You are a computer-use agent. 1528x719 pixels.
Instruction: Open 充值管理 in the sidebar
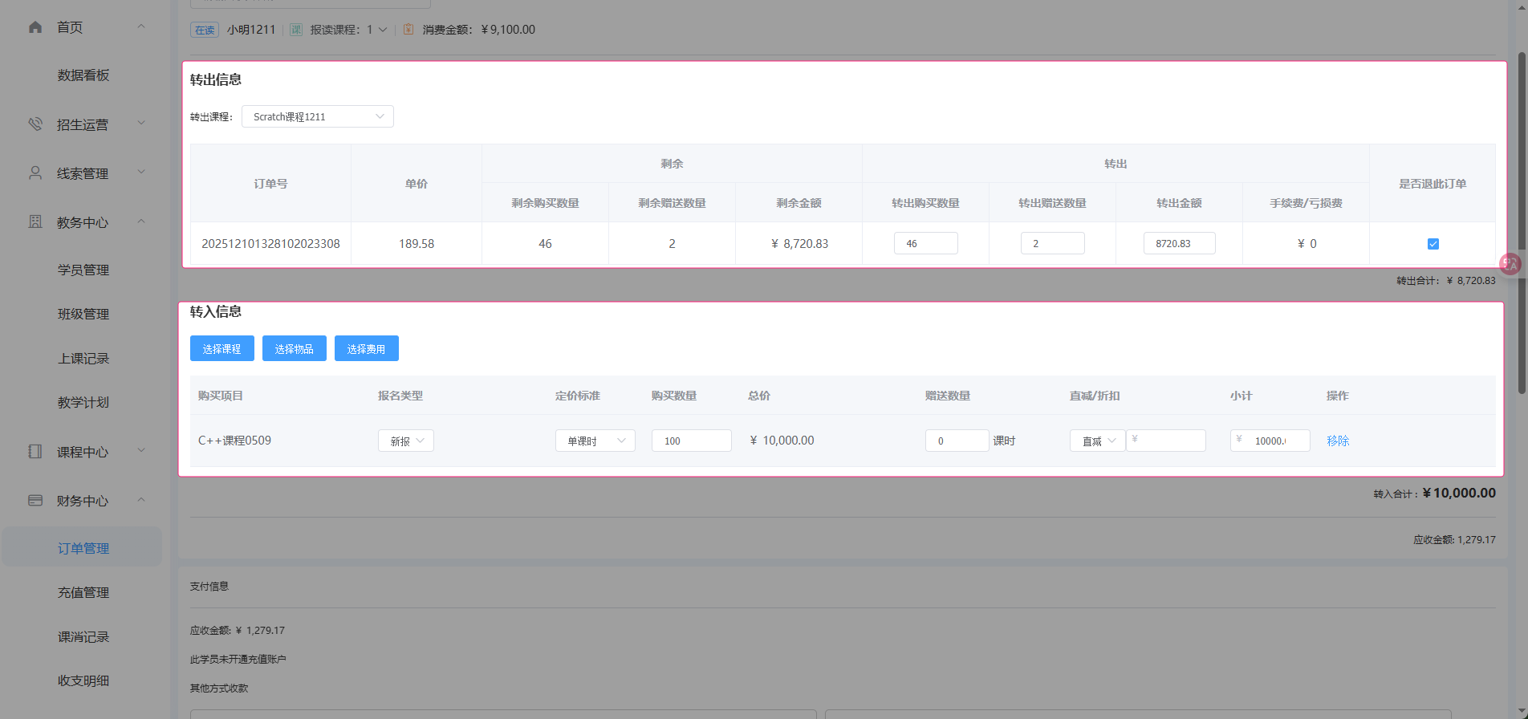(83, 593)
